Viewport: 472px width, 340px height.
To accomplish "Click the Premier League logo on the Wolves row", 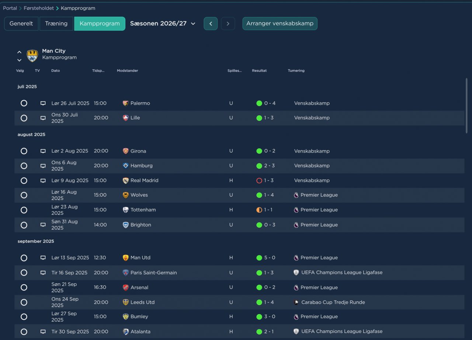I will (x=296, y=195).
